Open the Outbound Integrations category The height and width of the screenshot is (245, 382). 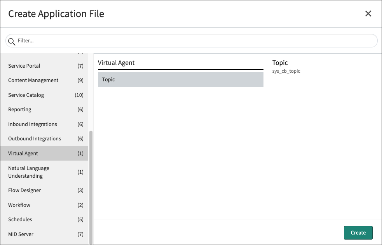35,138
